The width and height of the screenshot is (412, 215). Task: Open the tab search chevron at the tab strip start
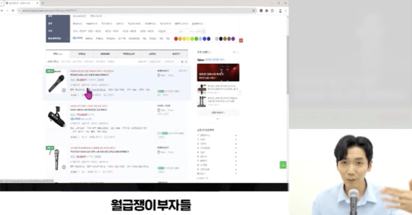pyautogui.click(x=2, y=3)
